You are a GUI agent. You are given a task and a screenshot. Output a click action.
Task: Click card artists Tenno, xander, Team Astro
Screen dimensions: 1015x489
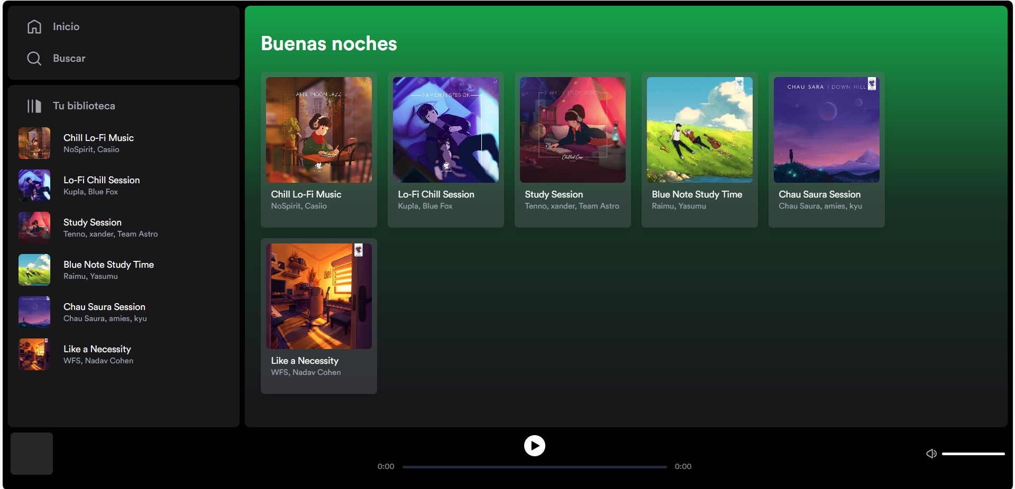[x=572, y=206]
